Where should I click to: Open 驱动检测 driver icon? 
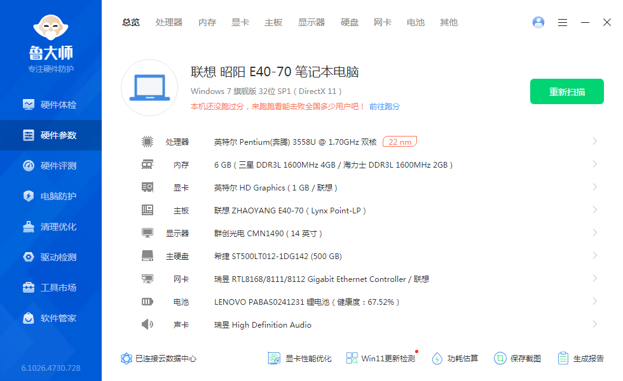pos(29,257)
